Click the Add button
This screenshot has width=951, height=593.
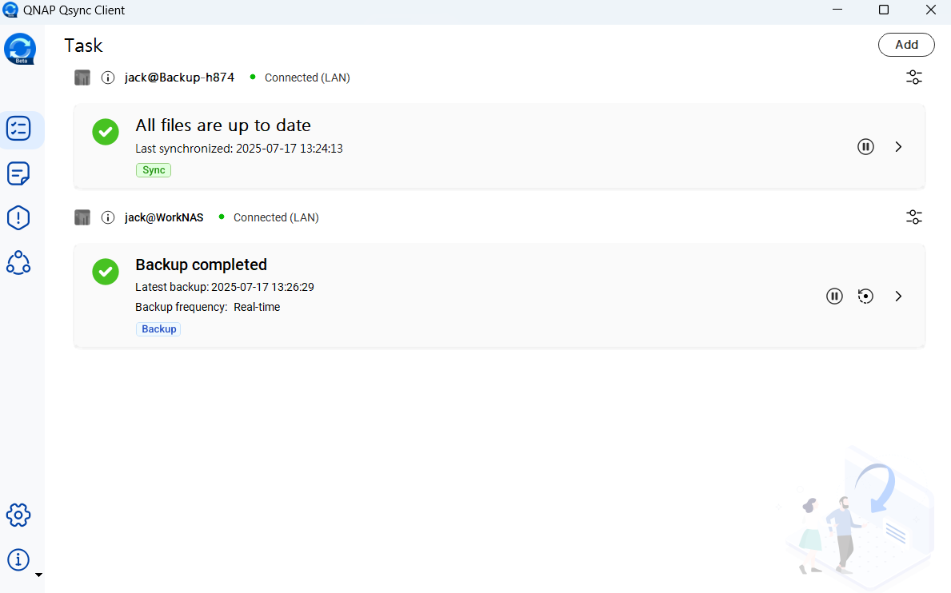(906, 45)
